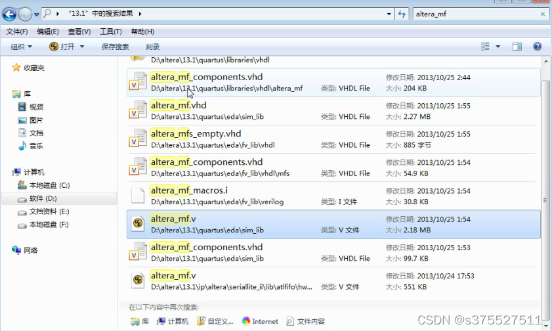Select altera_mf.vhd 2.27 MB file
552x331 pixels.
click(333, 111)
